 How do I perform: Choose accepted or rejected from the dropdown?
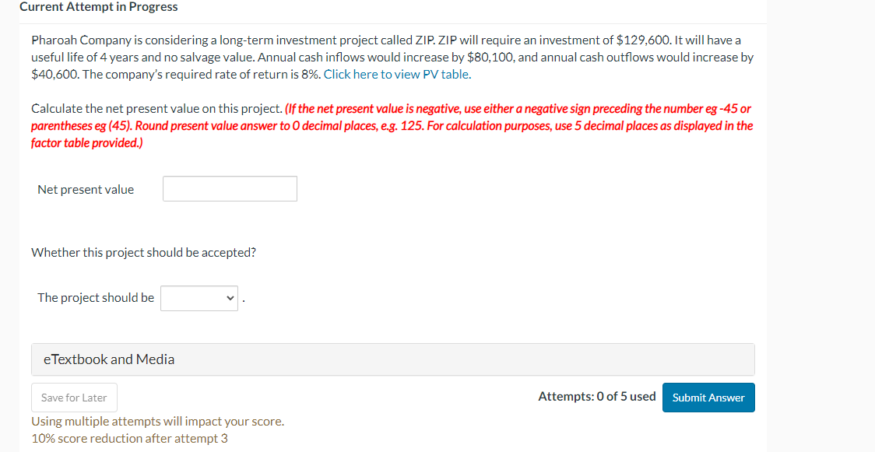199,298
